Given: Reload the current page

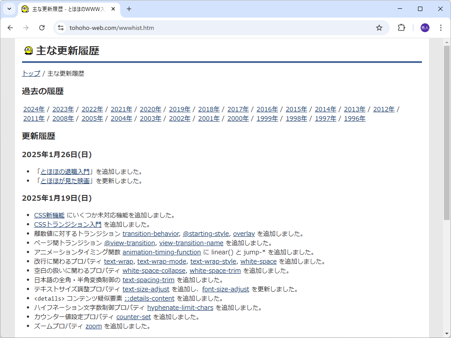Looking at the screenshot, I should point(42,27).
